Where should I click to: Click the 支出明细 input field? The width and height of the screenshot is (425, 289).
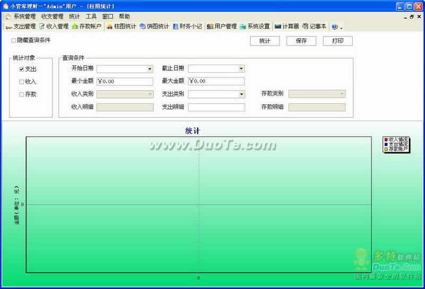click(216, 107)
